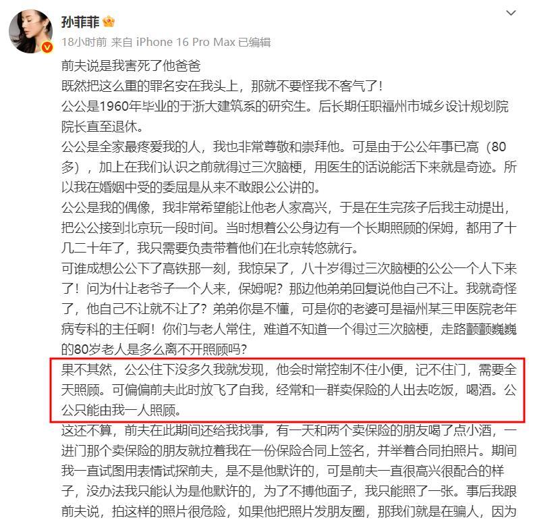Click the line mentioning 1960年毕业
This screenshot has height=522, width=533.
tap(285, 107)
